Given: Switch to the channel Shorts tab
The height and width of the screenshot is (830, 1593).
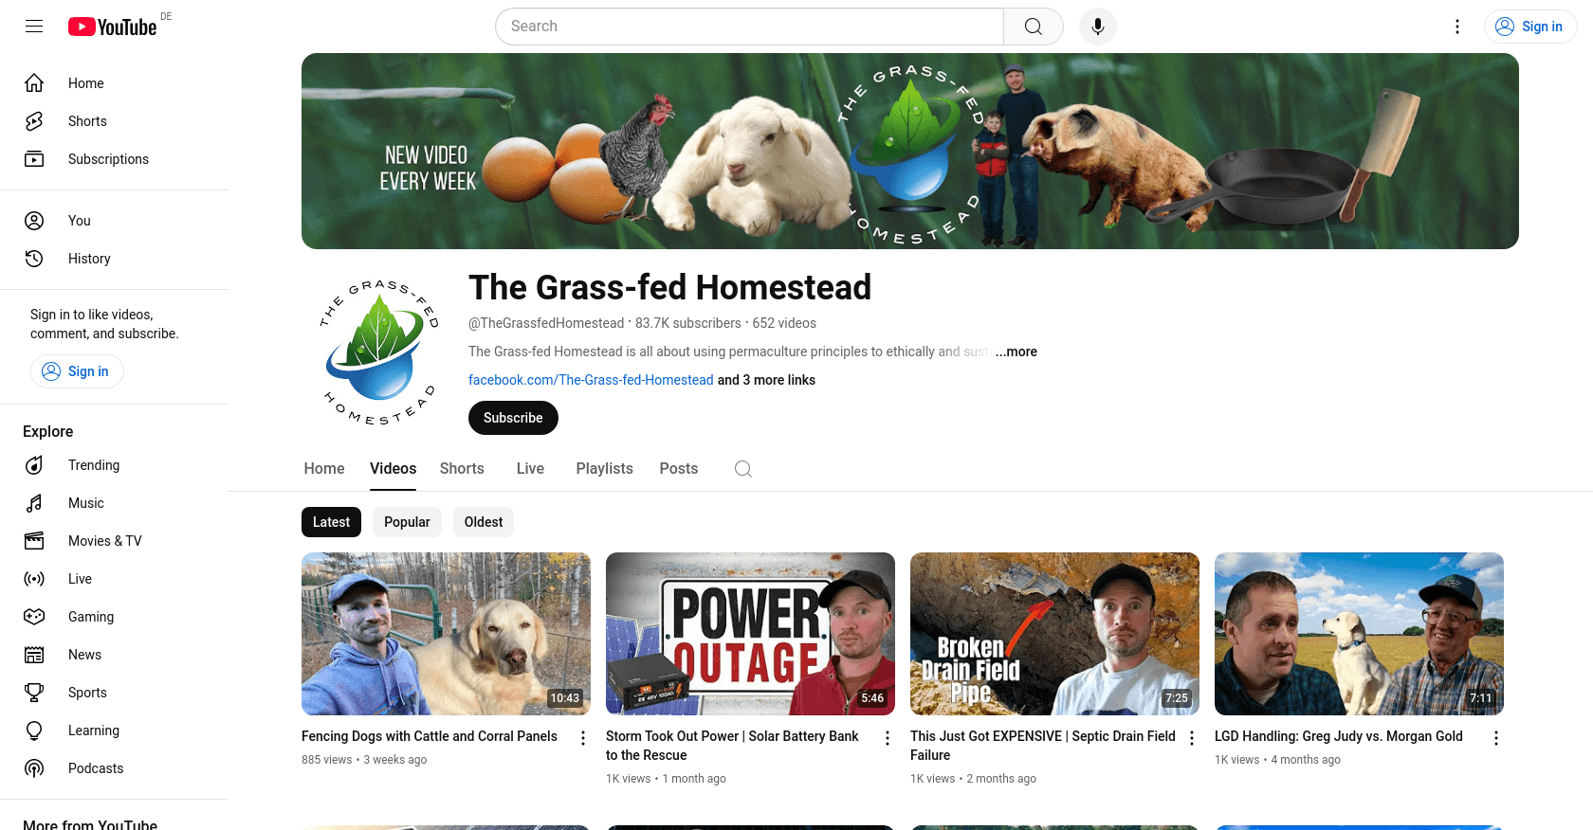Looking at the screenshot, I should [462, 469].
